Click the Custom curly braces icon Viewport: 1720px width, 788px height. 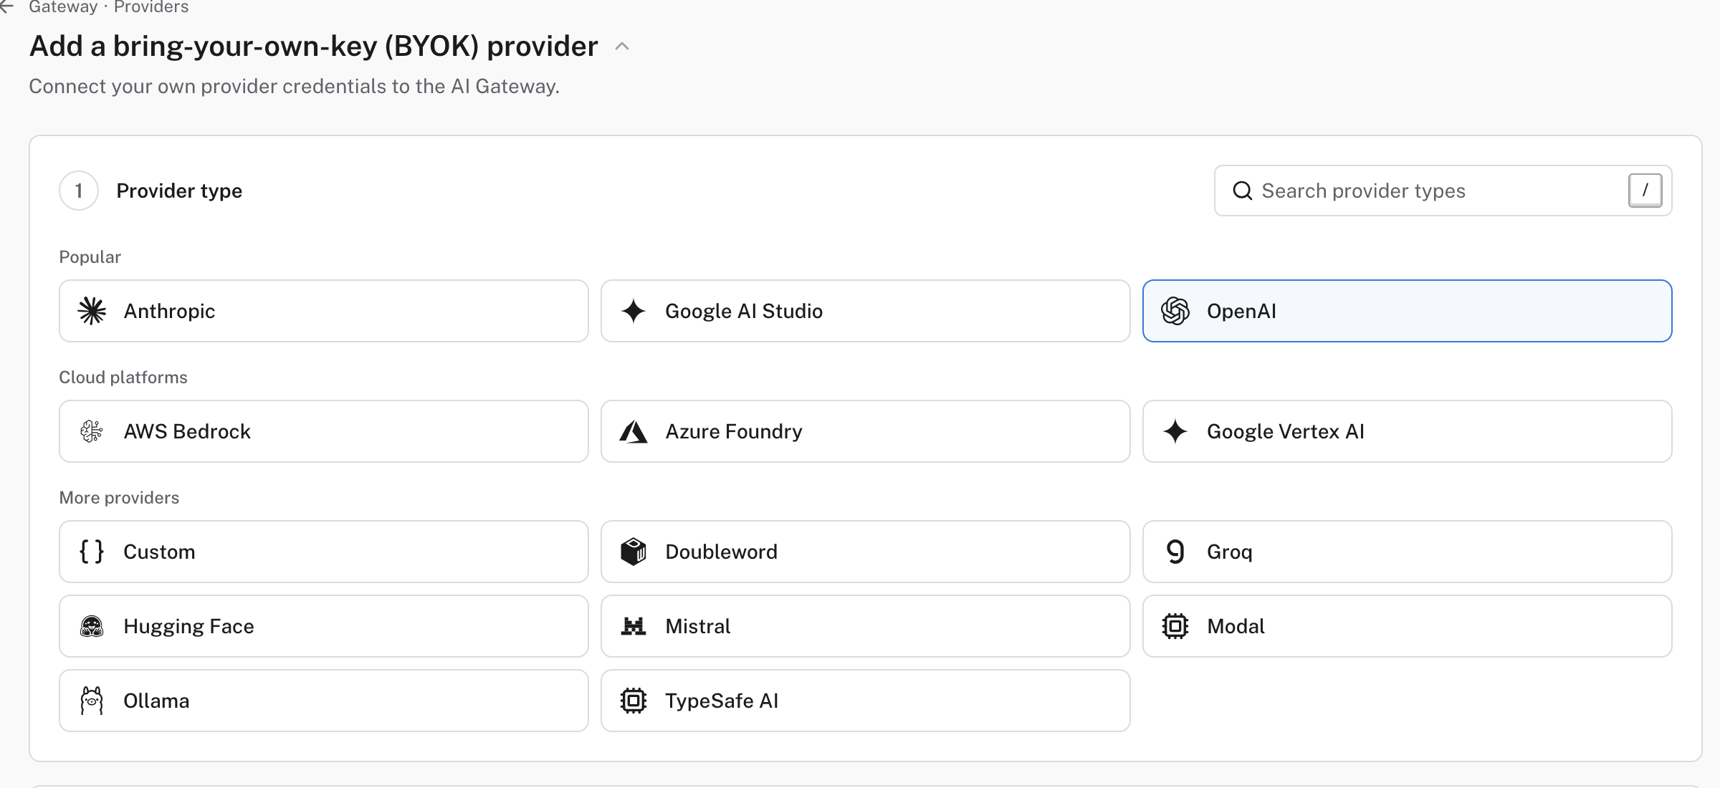pos(92,552)
